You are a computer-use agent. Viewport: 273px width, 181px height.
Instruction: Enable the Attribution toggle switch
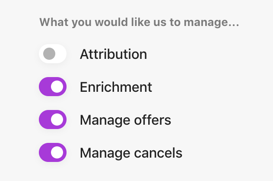(x=52, y=54)
